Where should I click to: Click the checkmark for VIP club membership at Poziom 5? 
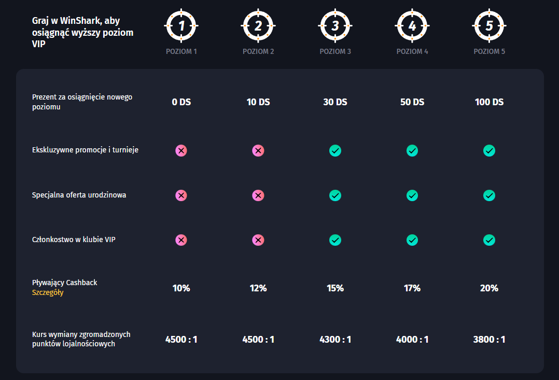(489, 240)
